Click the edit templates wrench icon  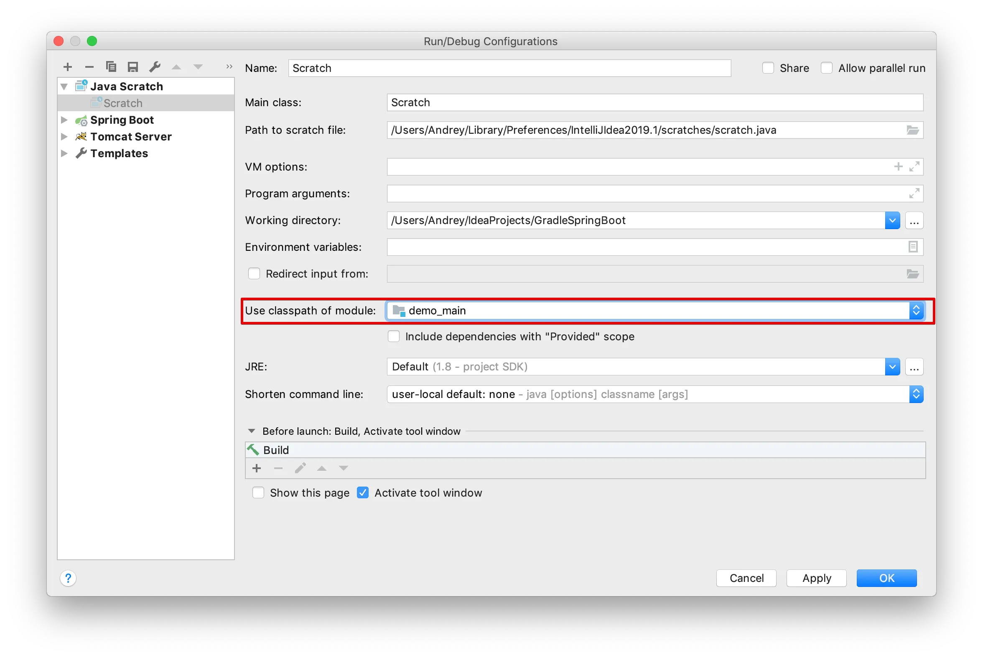(x=155, y=67)
